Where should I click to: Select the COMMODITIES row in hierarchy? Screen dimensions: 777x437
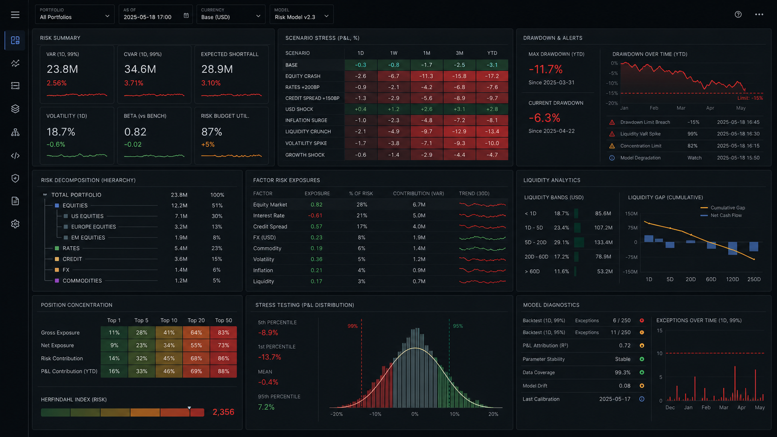138,280
